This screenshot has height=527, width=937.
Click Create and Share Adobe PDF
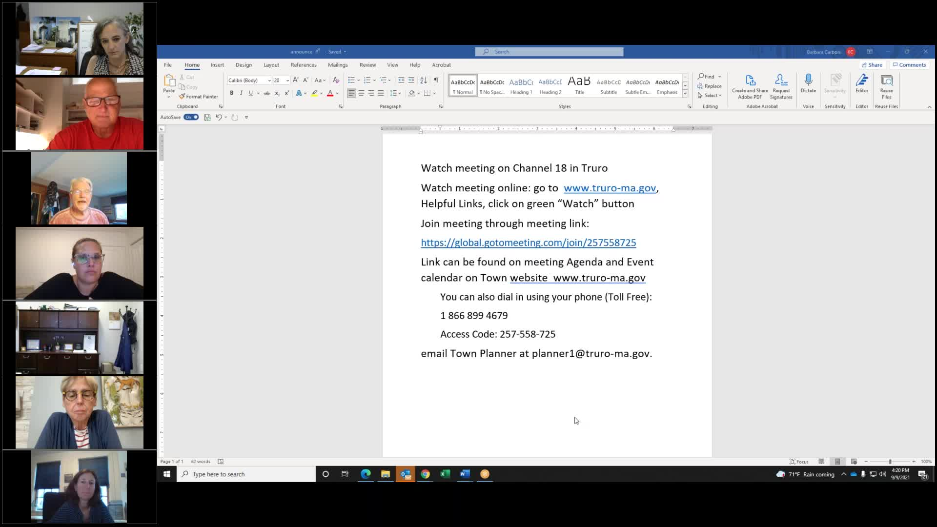tap(750, 86)
